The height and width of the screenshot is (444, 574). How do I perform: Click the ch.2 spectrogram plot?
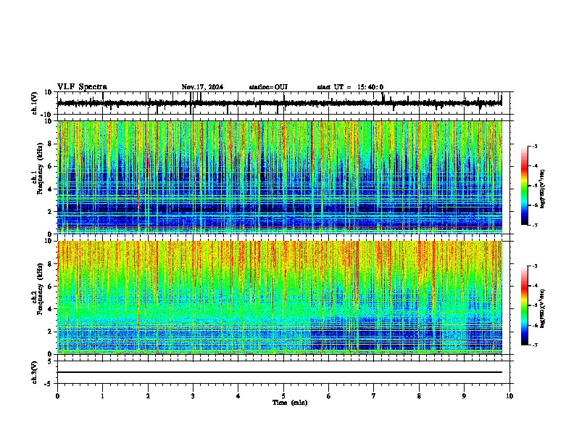(x=280, y=297)
